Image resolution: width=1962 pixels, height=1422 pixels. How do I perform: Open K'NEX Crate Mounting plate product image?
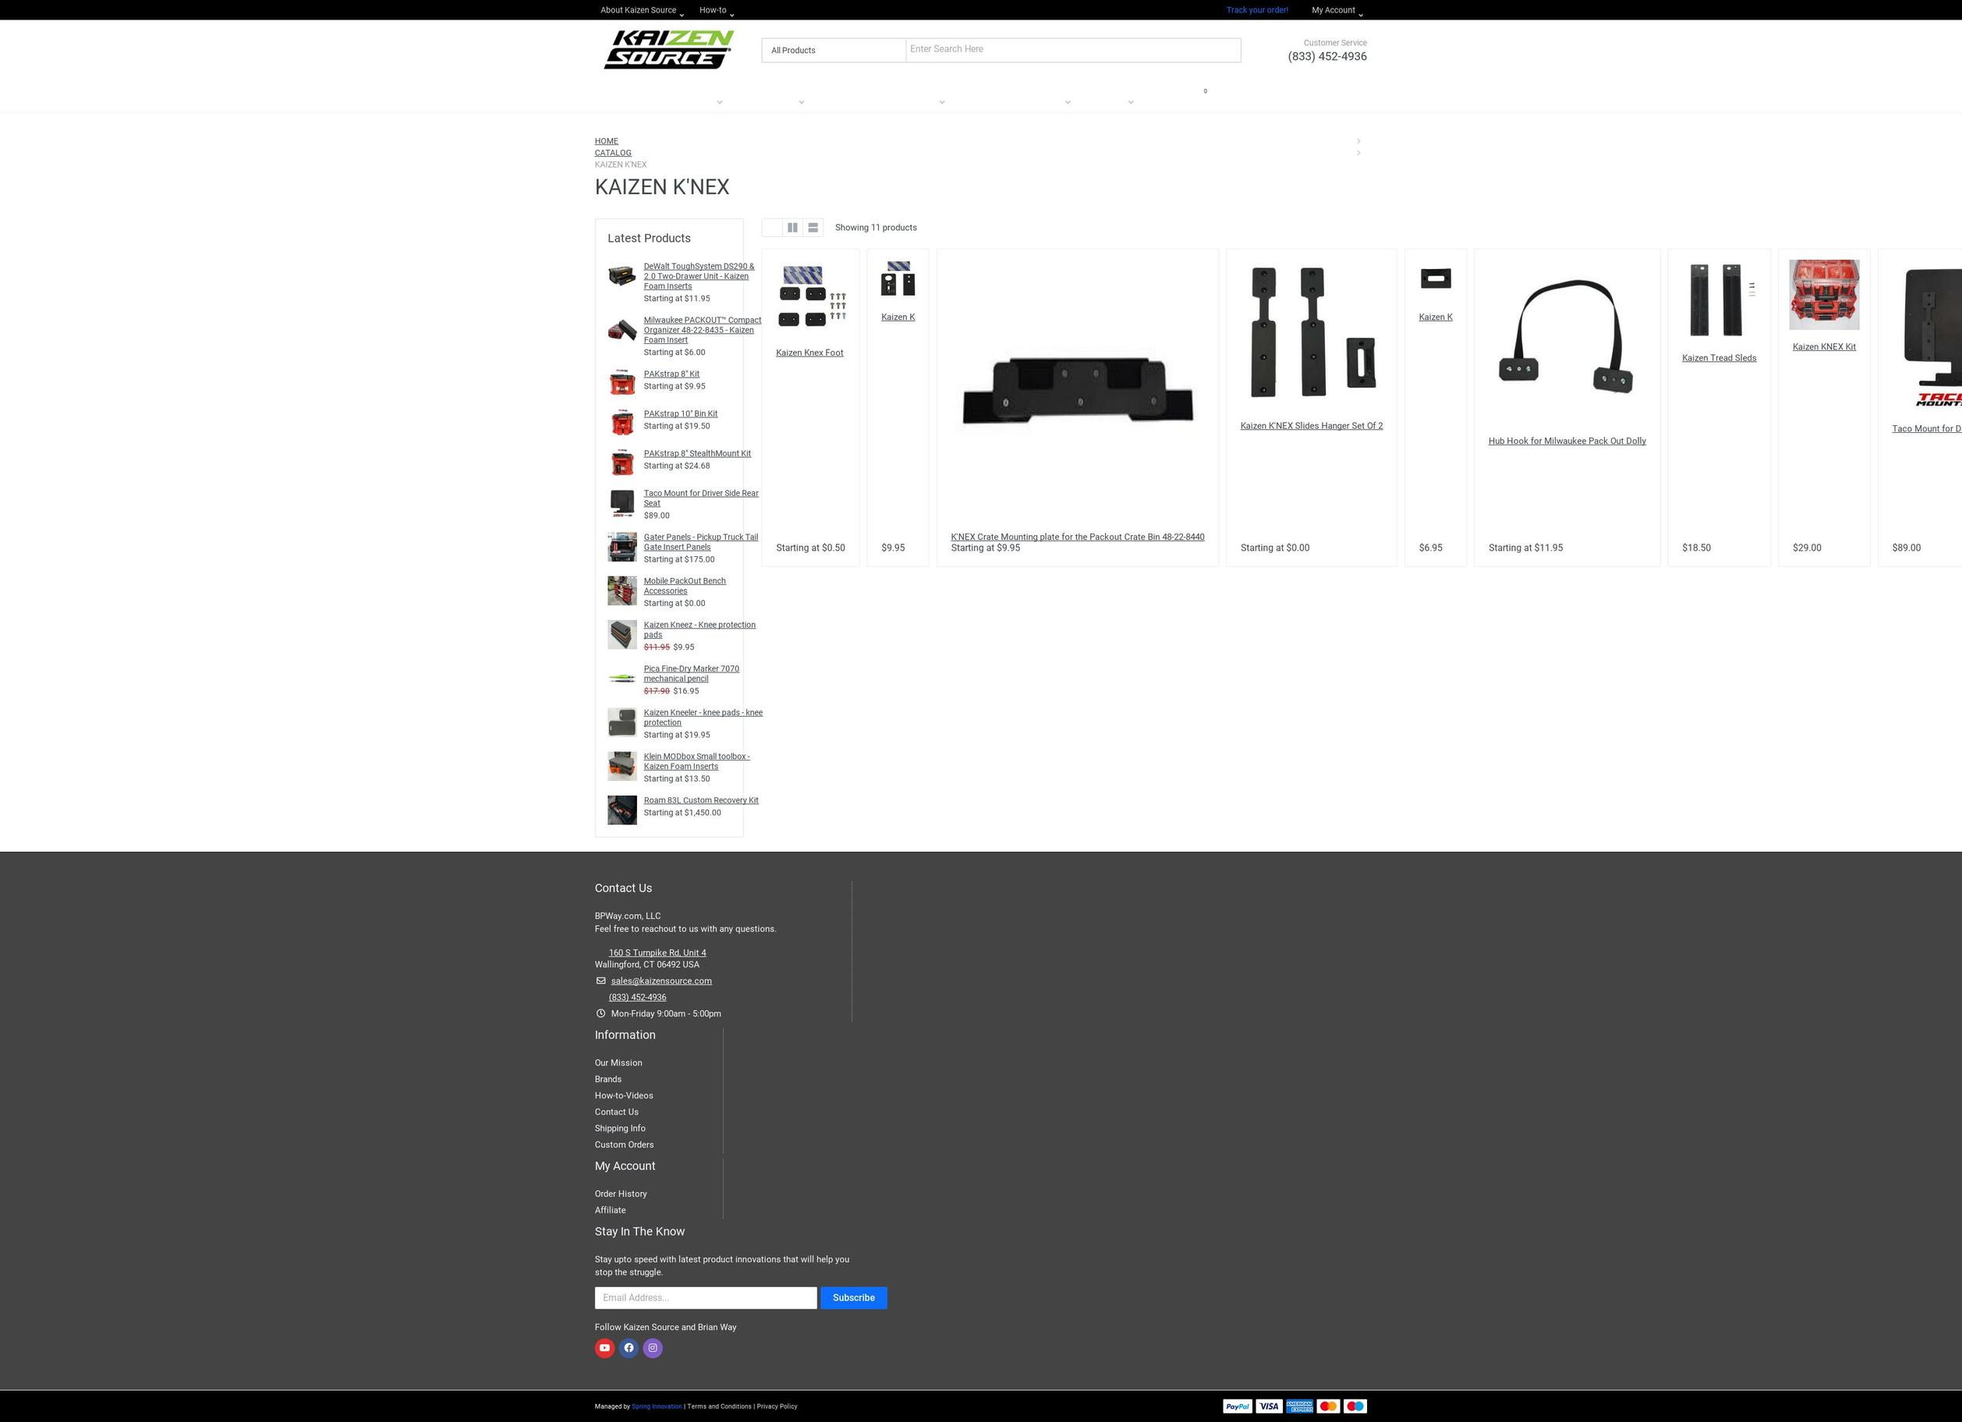point(1078,390)
